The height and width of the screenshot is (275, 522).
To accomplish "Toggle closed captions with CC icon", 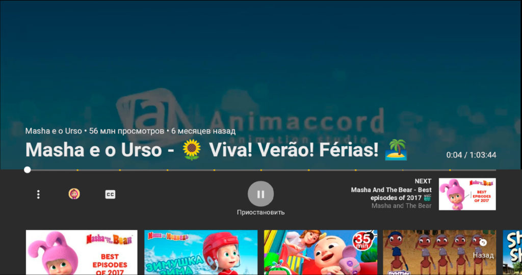I will pyautogui.click(x=110, y=195).
